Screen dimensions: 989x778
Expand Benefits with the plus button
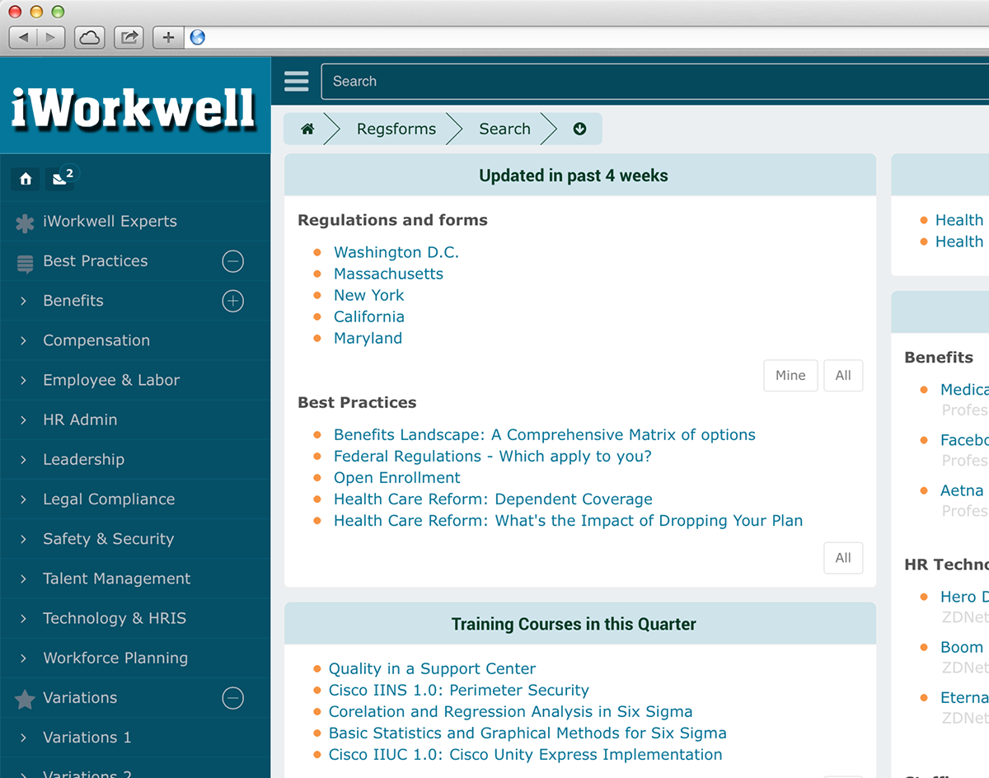232,301
